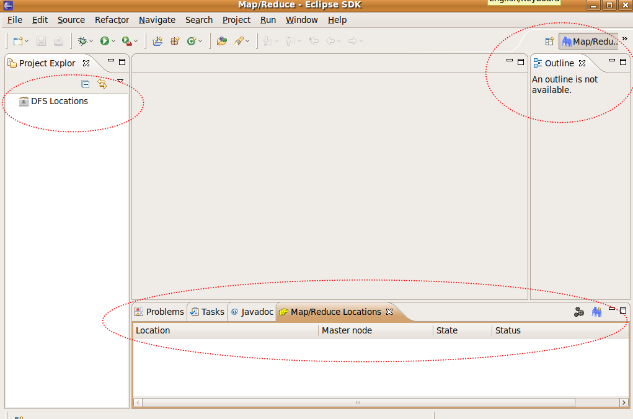
Task: Open Java Search using the flashlight icon
Action: (240, 41)
